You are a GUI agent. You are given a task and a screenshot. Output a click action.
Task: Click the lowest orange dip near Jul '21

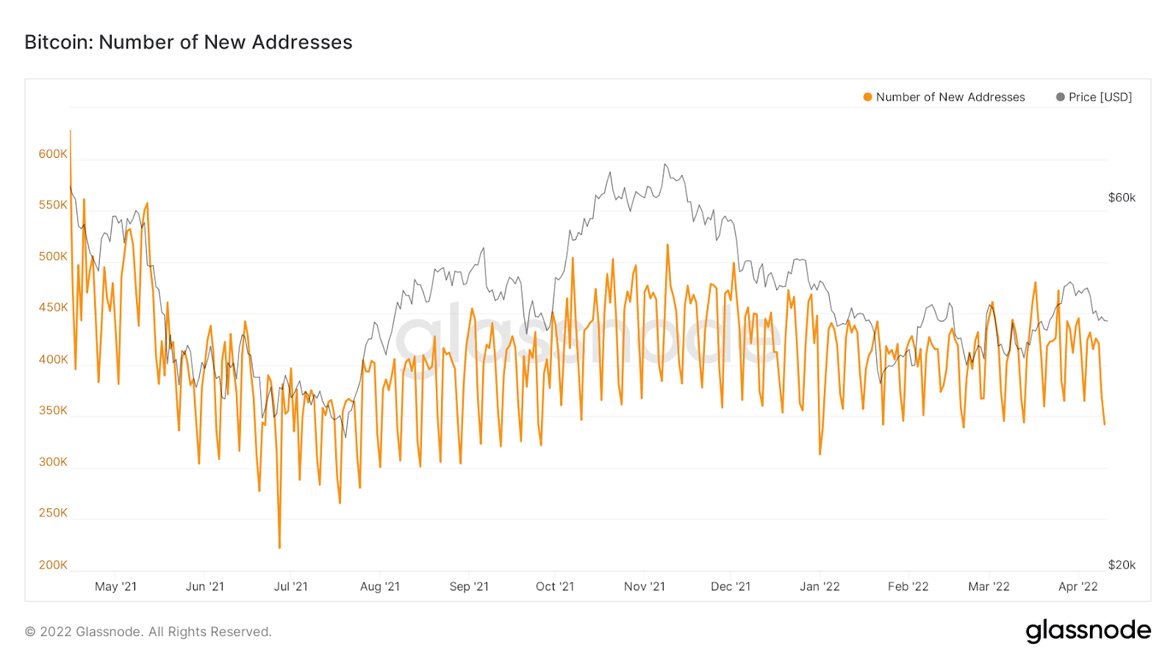[x=279, y=547]
